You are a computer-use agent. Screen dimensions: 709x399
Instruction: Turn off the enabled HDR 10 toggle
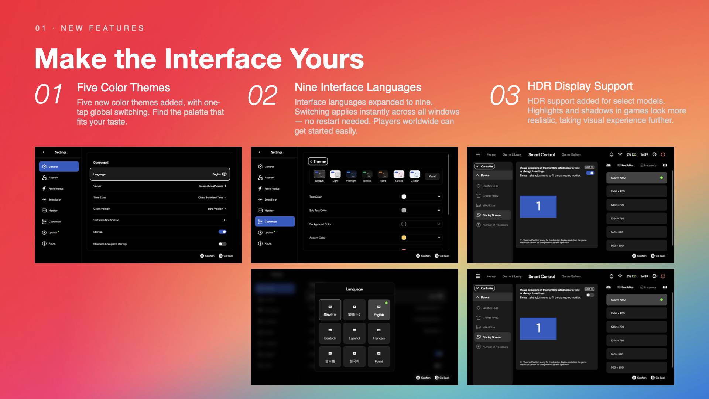pyautogui.click(x=590, y=173)
